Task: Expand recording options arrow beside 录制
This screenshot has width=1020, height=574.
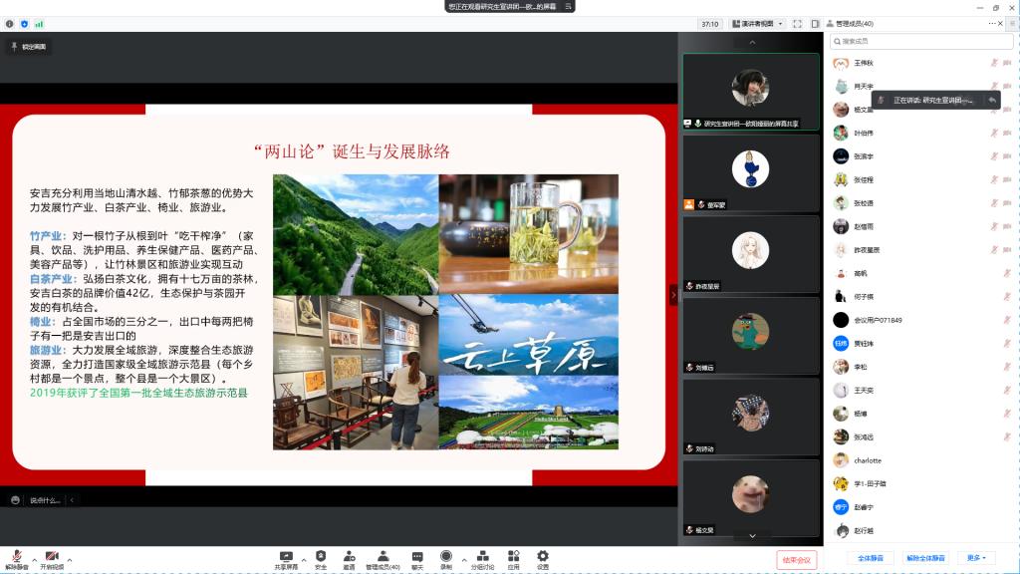Action: (464, 560)
